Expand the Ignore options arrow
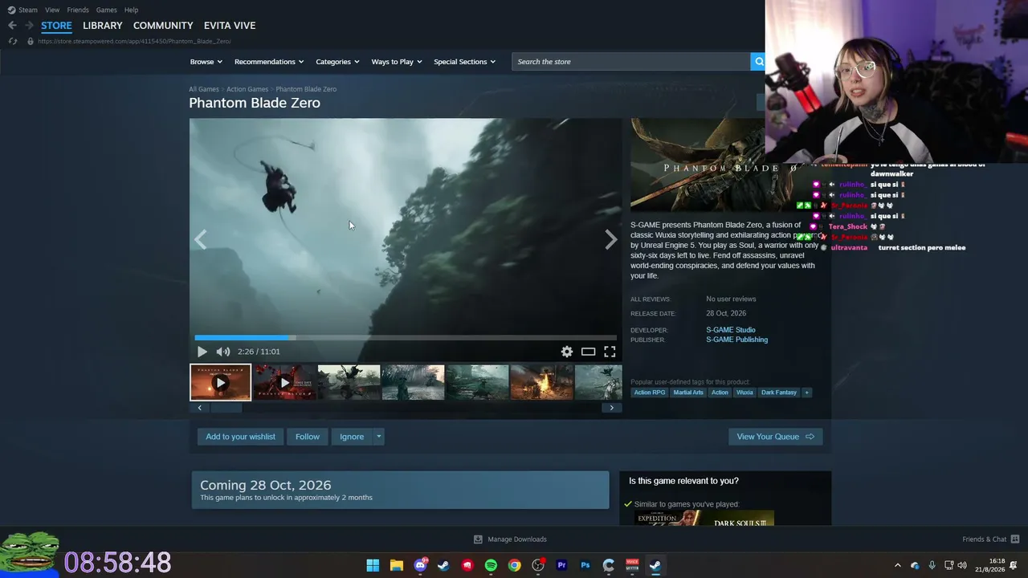This screenshot has width=1028, height=578. [x=379, y=437]
